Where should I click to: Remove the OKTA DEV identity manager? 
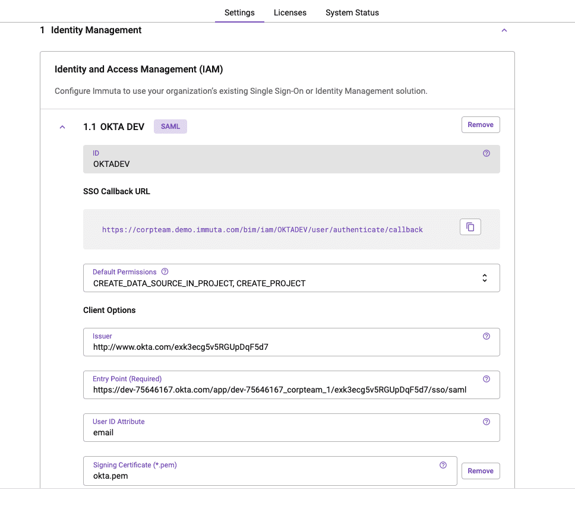[x=481, y=125]
